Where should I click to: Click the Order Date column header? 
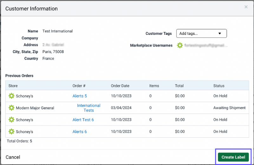(x=120, y=86)
